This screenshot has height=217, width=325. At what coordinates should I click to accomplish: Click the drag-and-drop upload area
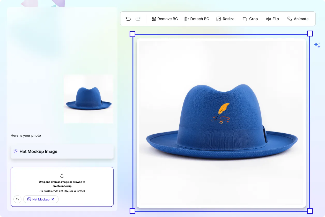point(62,184)
